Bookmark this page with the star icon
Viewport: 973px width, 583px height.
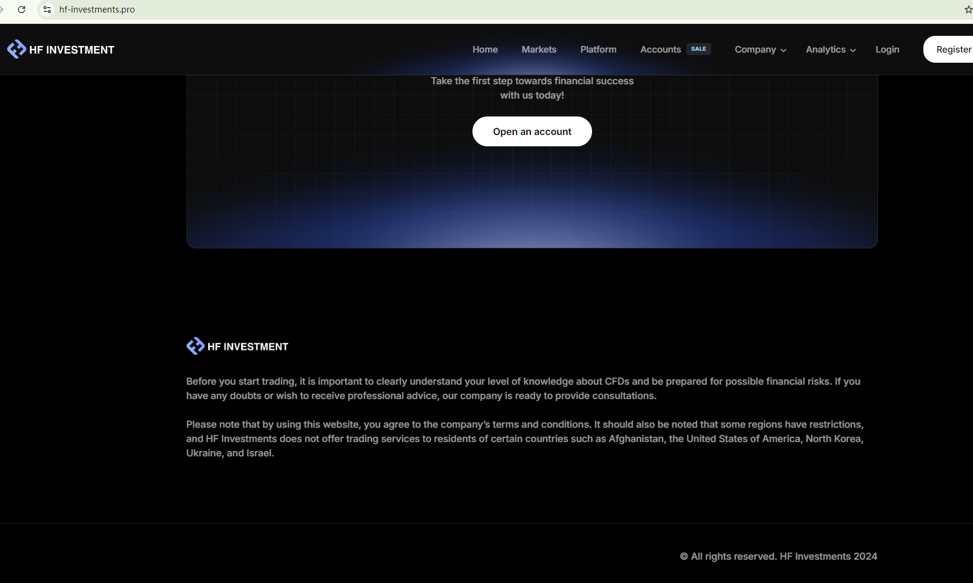[968, 10]
